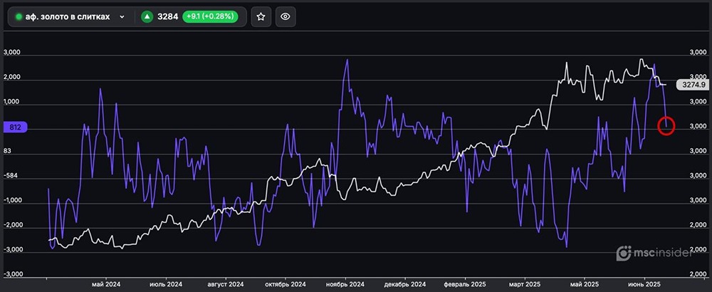Expand the instrument selector chevron arrow

pyautogui.click(x=122, y=17)
